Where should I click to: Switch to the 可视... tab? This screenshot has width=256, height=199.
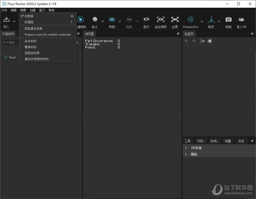point(201,141)
